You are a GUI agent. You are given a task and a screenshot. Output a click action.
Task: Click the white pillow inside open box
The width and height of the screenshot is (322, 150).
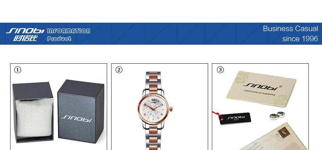point(34,117)
